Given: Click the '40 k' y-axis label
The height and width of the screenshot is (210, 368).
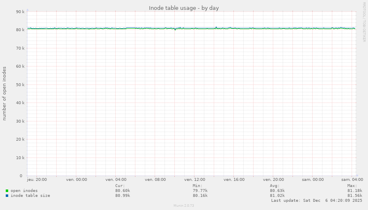Looking at the screenshot, I should pos(20,103).
